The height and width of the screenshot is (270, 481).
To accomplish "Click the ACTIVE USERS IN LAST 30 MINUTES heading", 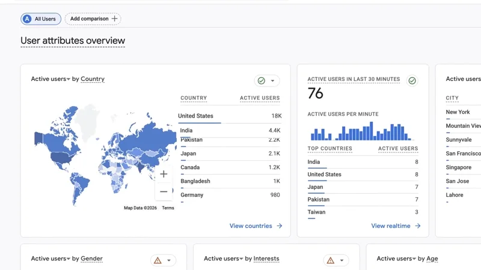I will pos(354,79).
